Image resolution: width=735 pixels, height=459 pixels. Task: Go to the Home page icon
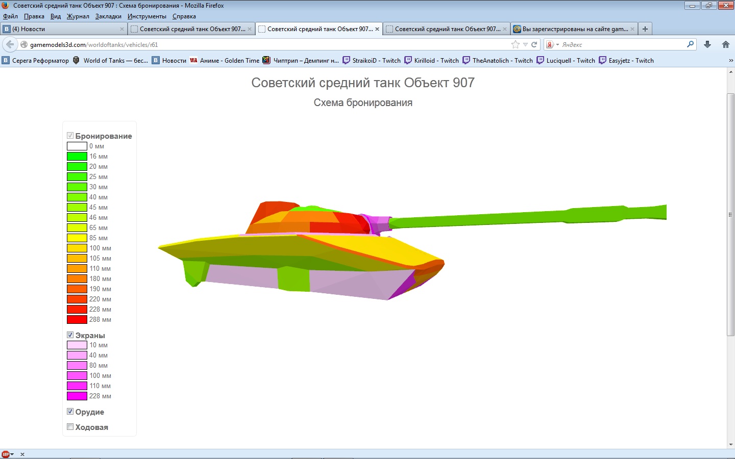(726, 44)
